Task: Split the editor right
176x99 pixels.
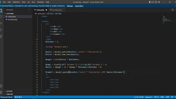Action: [x=172, y=10]
